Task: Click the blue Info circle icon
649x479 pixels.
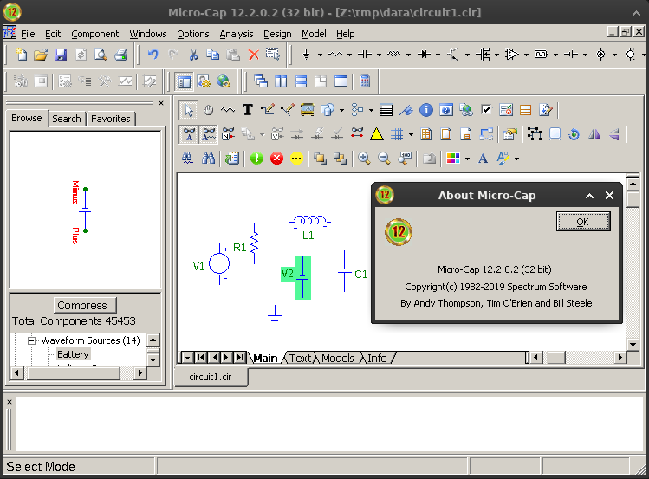Action: click(425, 110)
